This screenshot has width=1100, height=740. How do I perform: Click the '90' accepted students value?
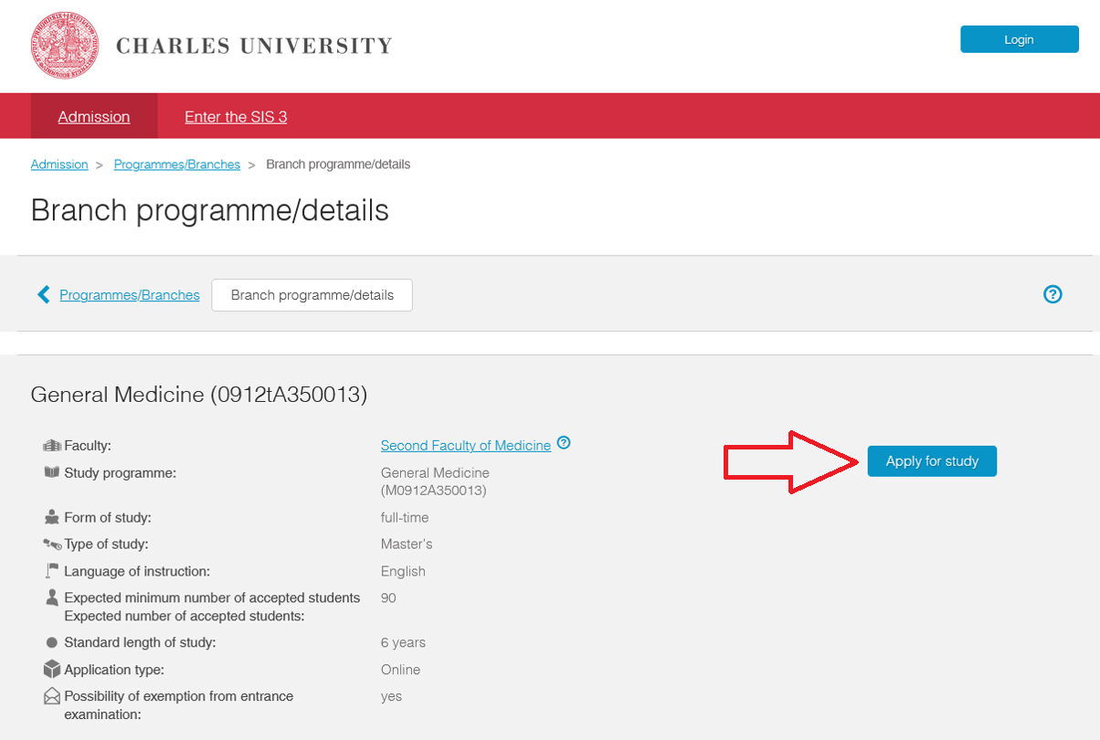[388, 598]
